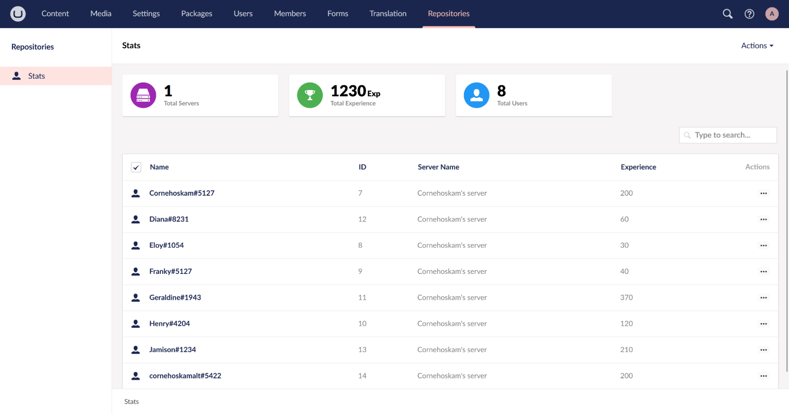Focus the 'Type to search...' field
The height and width of the screenshot is (414, 789).
pos(727,135)
